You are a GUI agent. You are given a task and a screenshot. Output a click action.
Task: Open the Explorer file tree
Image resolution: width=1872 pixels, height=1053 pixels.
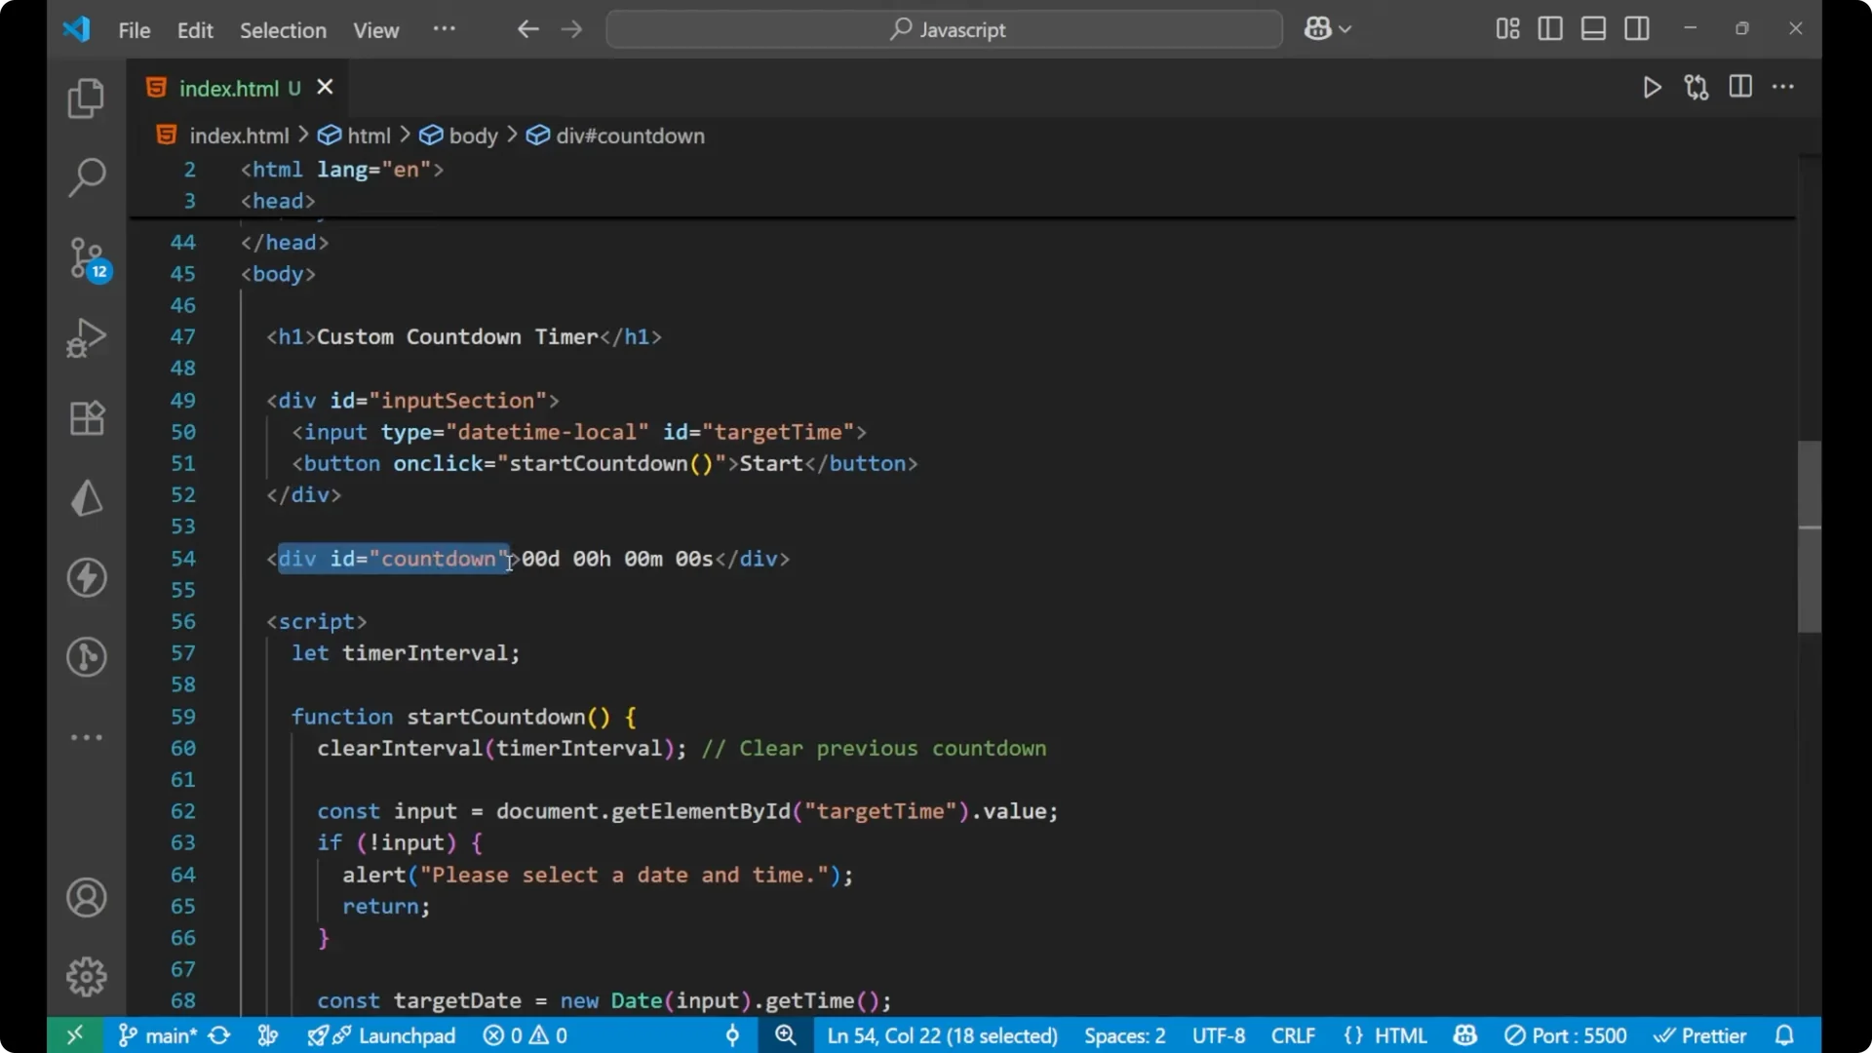(86, 97)
